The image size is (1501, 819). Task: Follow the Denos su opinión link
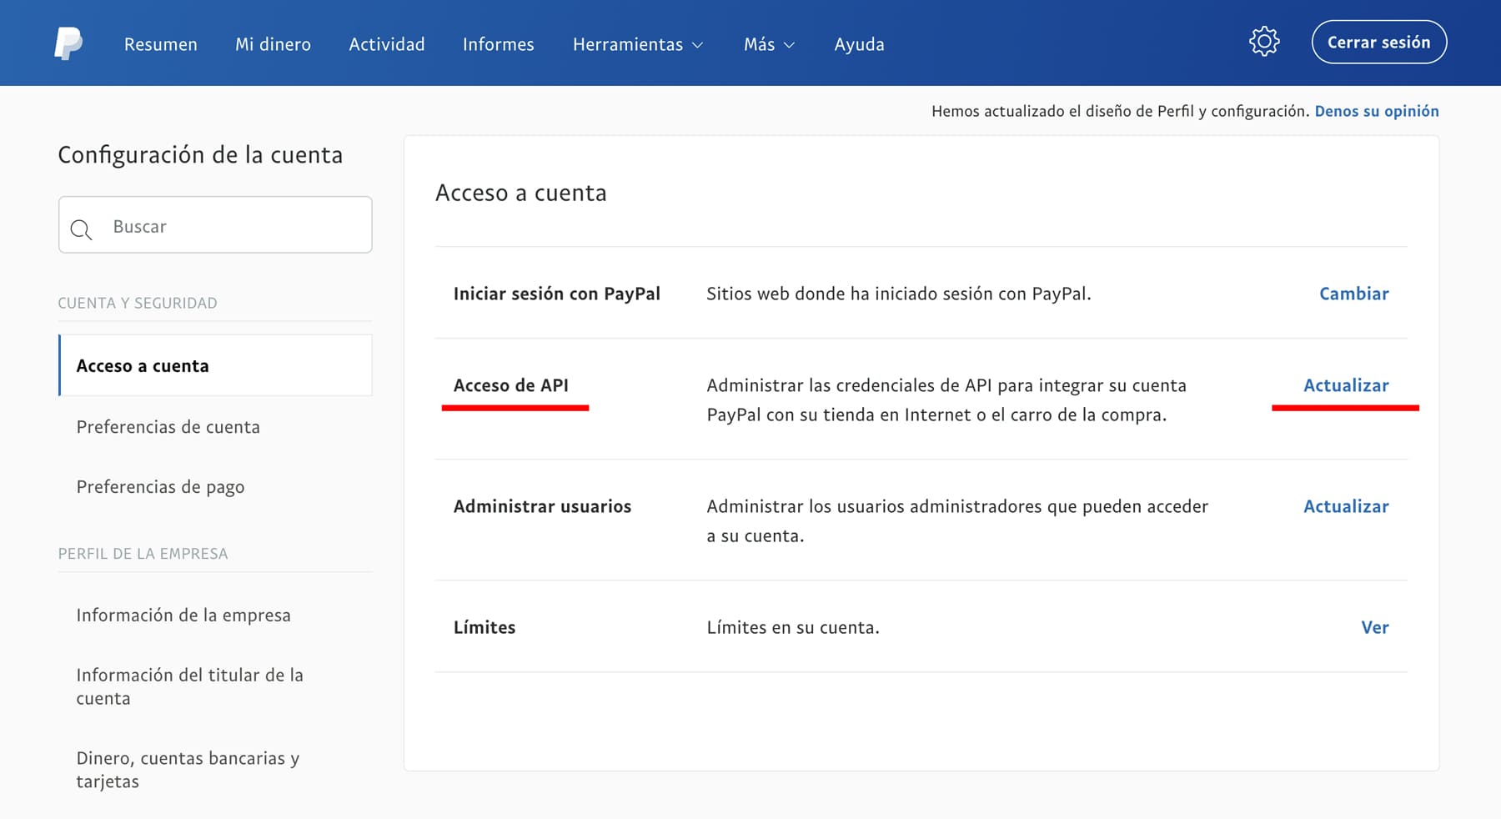(1377, 111)
